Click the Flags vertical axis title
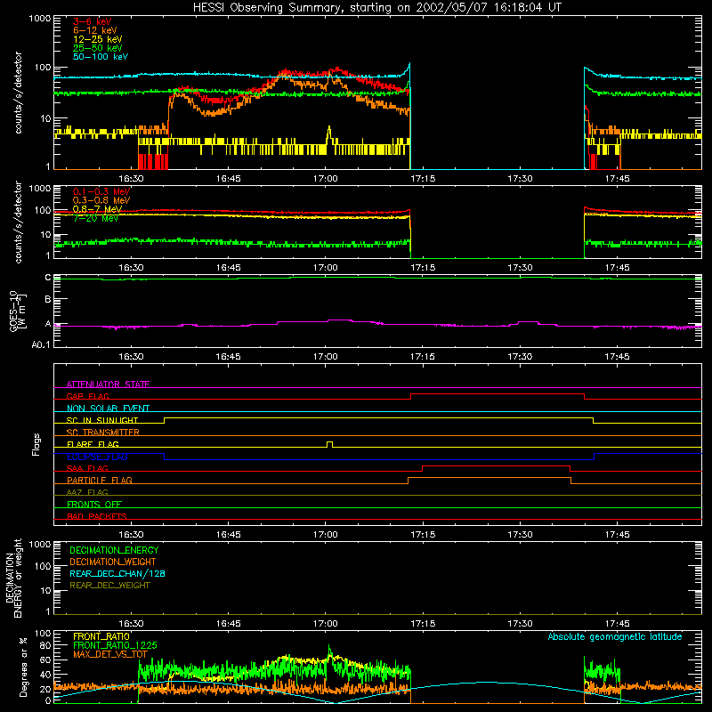The image size is (712, 712). pyautogui.click(x=36, y=444)
